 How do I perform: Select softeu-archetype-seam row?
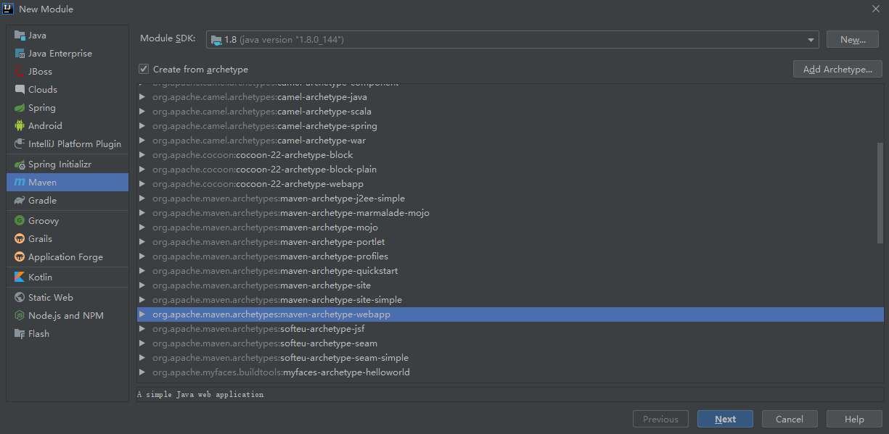coord(510,343)
